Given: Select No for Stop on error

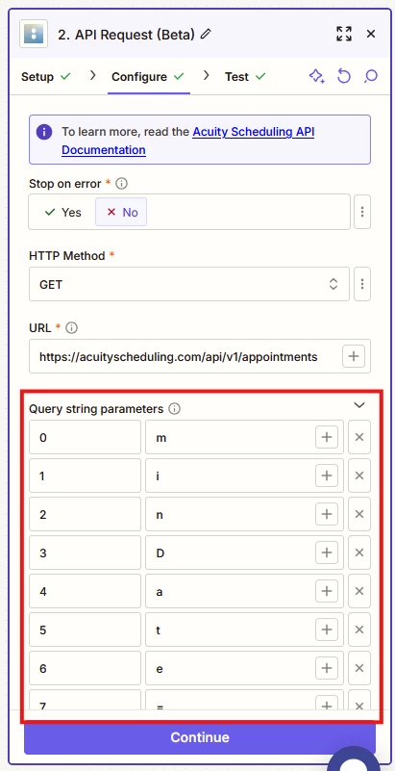Looking at the screenshot, I should [x=121, y=213].
